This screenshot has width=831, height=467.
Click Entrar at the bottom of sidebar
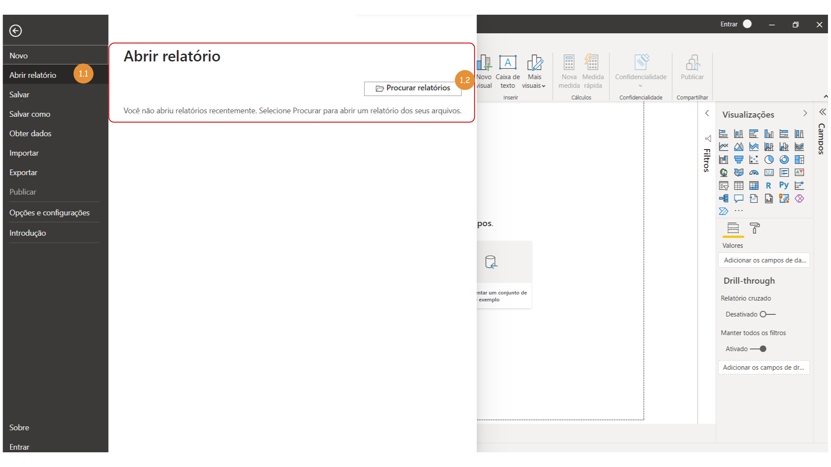point(19,447)
